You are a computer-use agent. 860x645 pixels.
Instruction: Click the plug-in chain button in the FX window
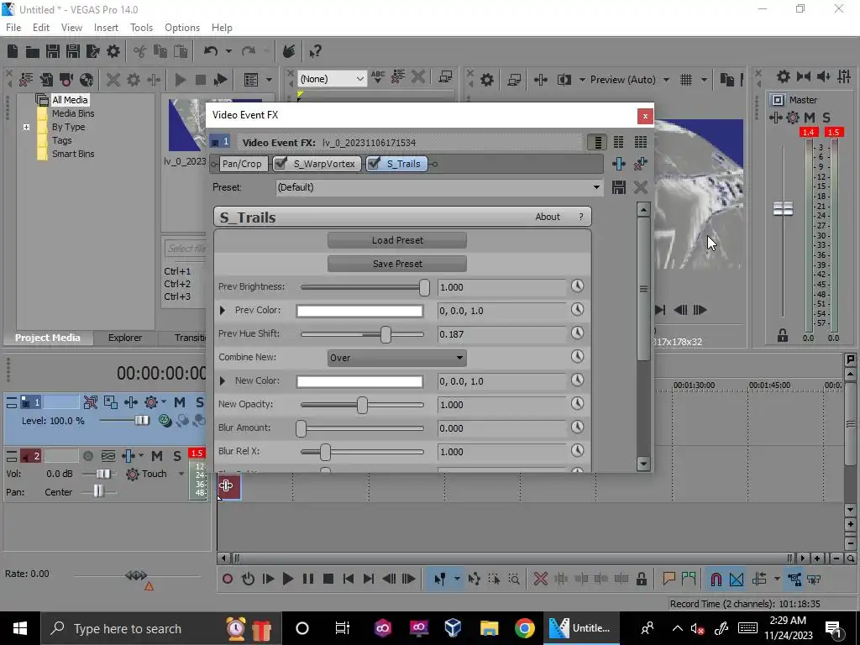619,164
